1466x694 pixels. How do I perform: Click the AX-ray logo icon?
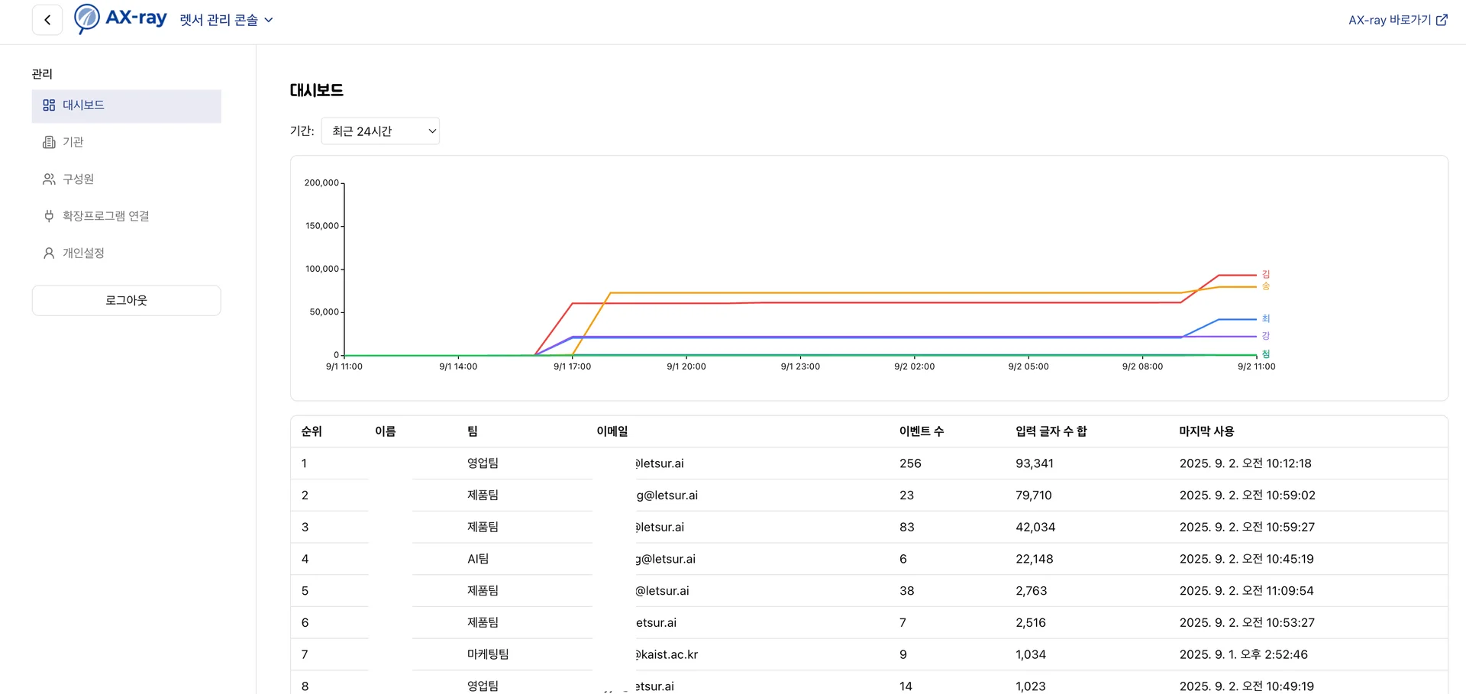[86, 18]
